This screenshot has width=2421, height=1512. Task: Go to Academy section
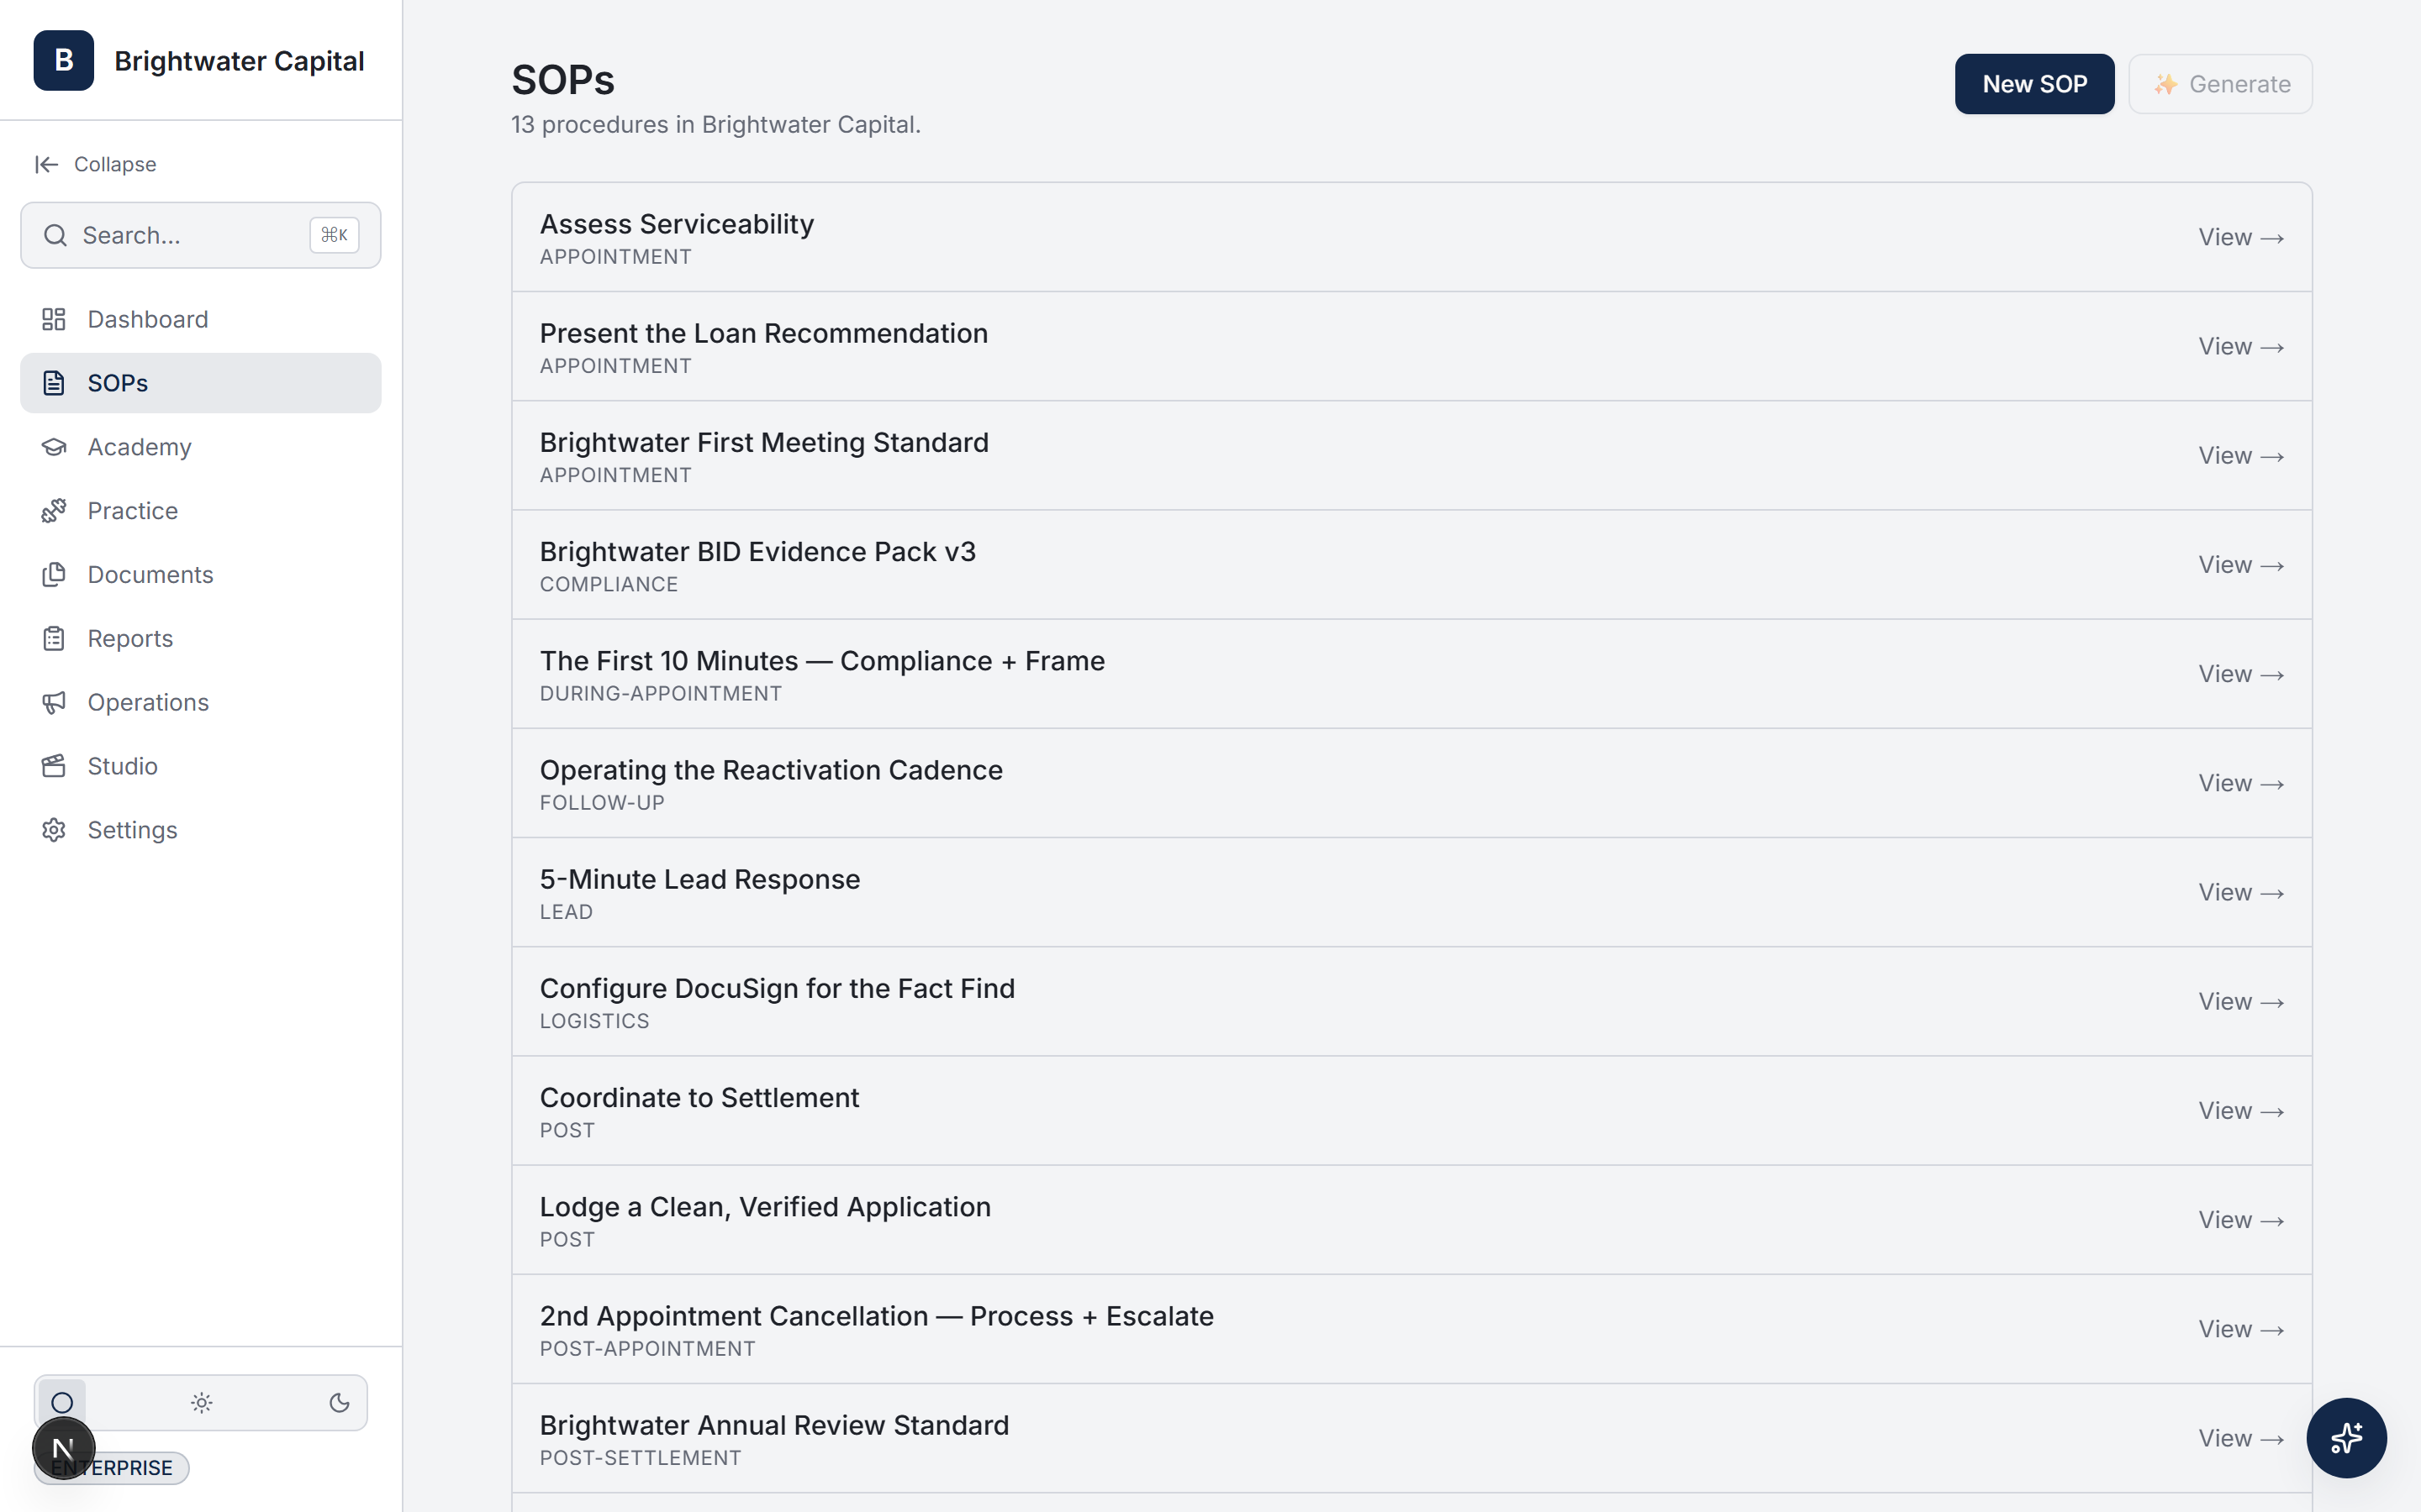[x=200, y=447]
